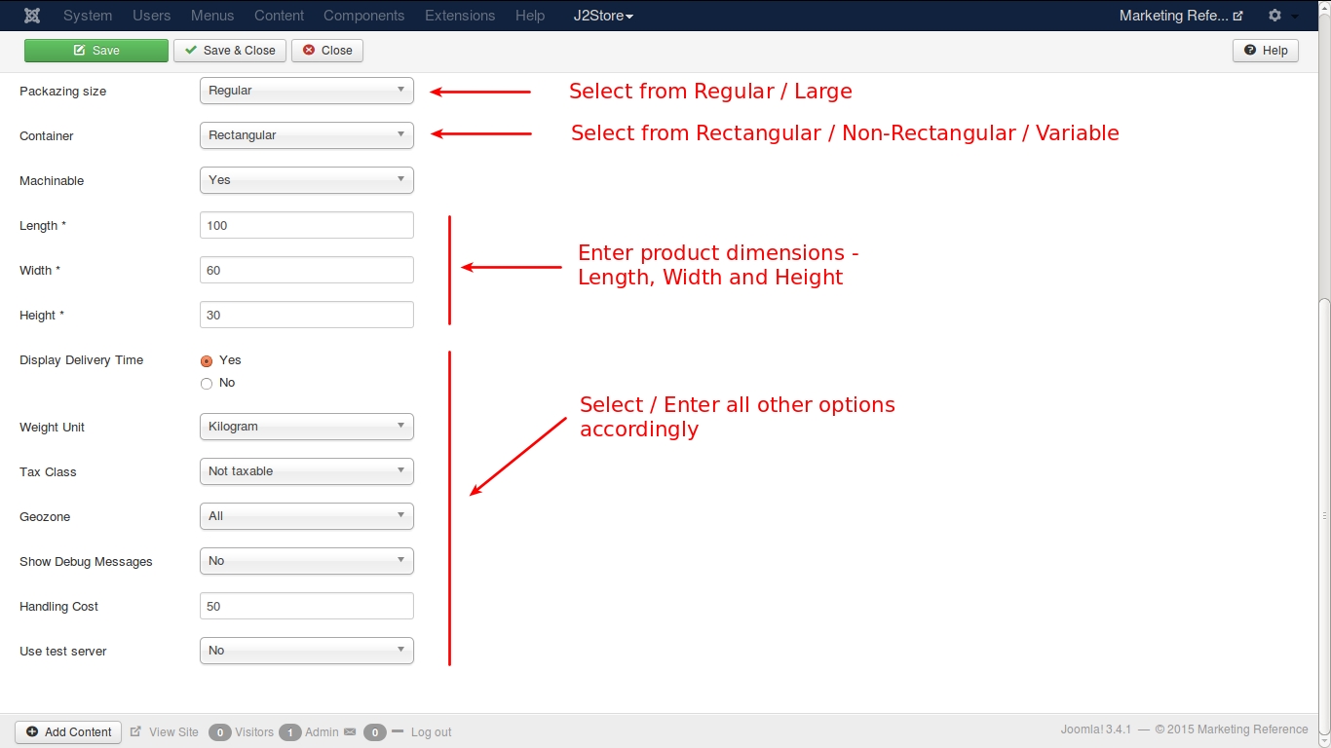Click the green Save button

(96, 51)
